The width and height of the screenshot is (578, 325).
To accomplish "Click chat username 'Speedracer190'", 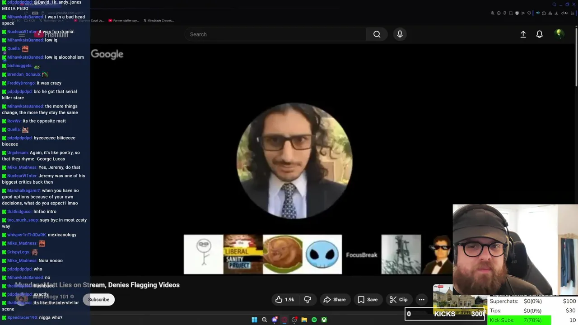I will click(x=22, y=318).
